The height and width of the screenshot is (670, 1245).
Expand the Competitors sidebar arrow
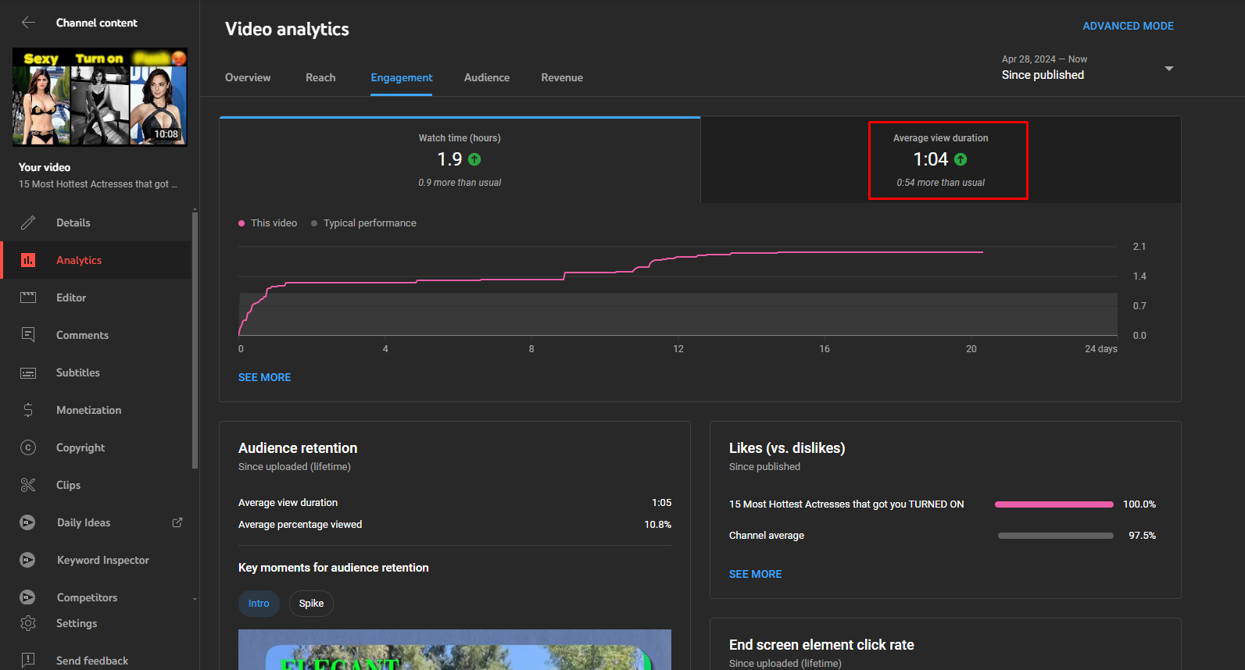pos(195,599)
